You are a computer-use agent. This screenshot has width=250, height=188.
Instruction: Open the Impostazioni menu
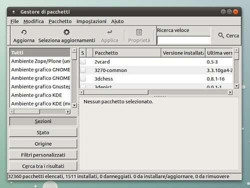point(91,21)
